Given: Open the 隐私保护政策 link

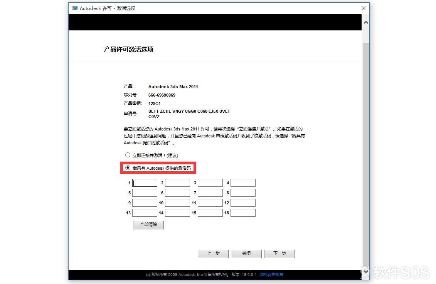Looking at the screenshot, I should 272,274.
